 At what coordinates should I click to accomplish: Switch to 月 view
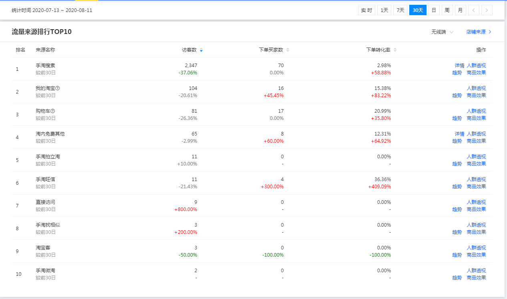pyautogui.click(x=461, y=10)
